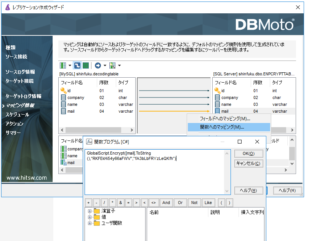Go to スケジュール wizard step
309x241 pixels.
pos(18,115)
